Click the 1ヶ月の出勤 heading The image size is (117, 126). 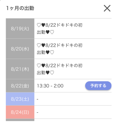(x=20, y=8)
